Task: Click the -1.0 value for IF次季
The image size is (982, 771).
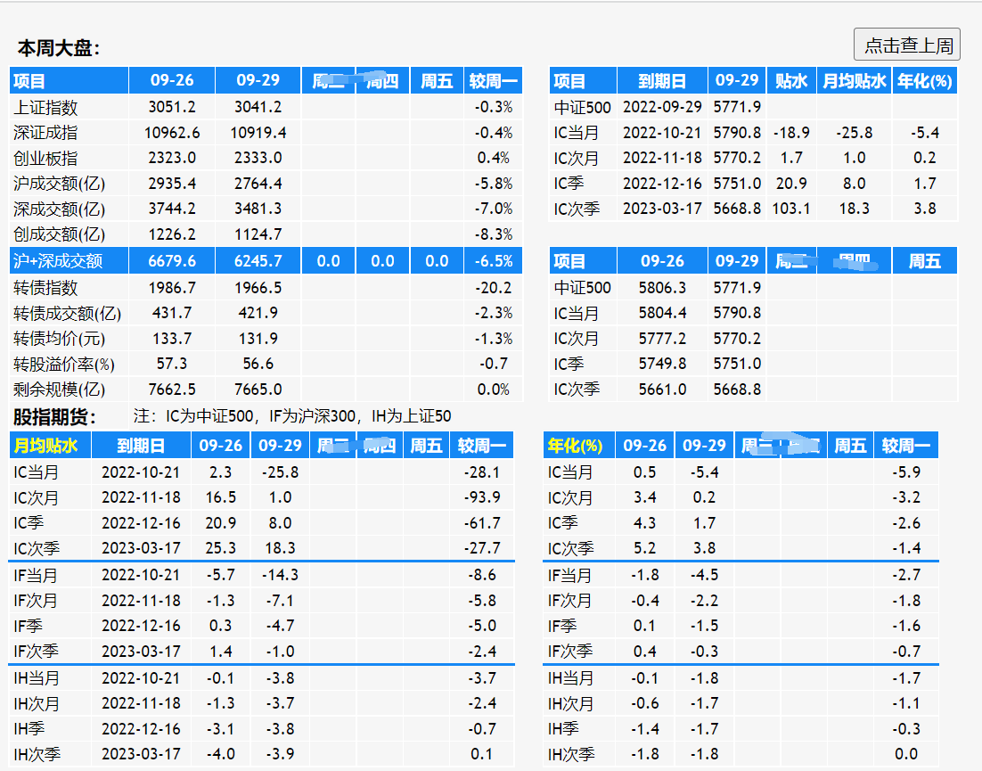Action: (x=279, y=652)
